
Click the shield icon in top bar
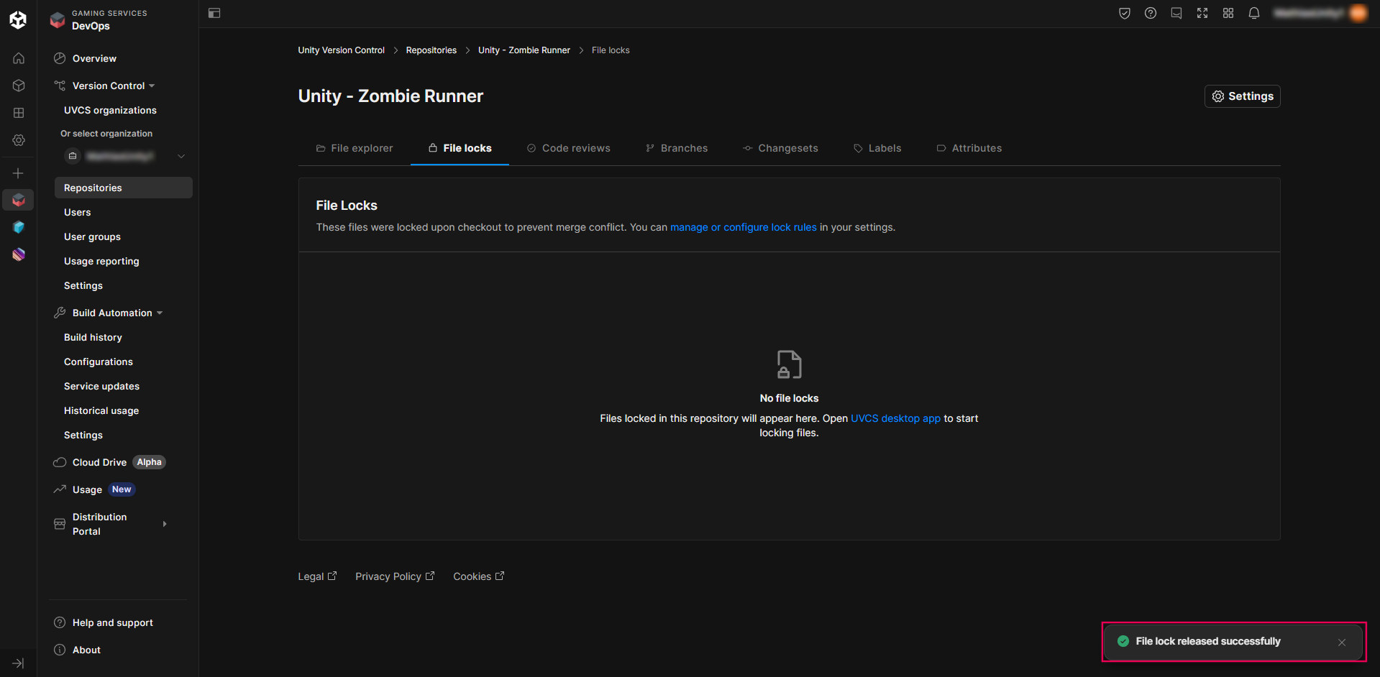(x=1124, y=13)
